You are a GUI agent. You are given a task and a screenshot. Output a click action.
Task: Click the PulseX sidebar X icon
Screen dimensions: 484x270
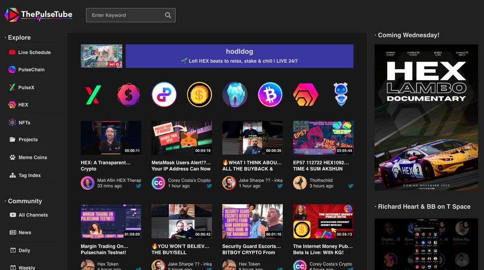click(12, 87)
